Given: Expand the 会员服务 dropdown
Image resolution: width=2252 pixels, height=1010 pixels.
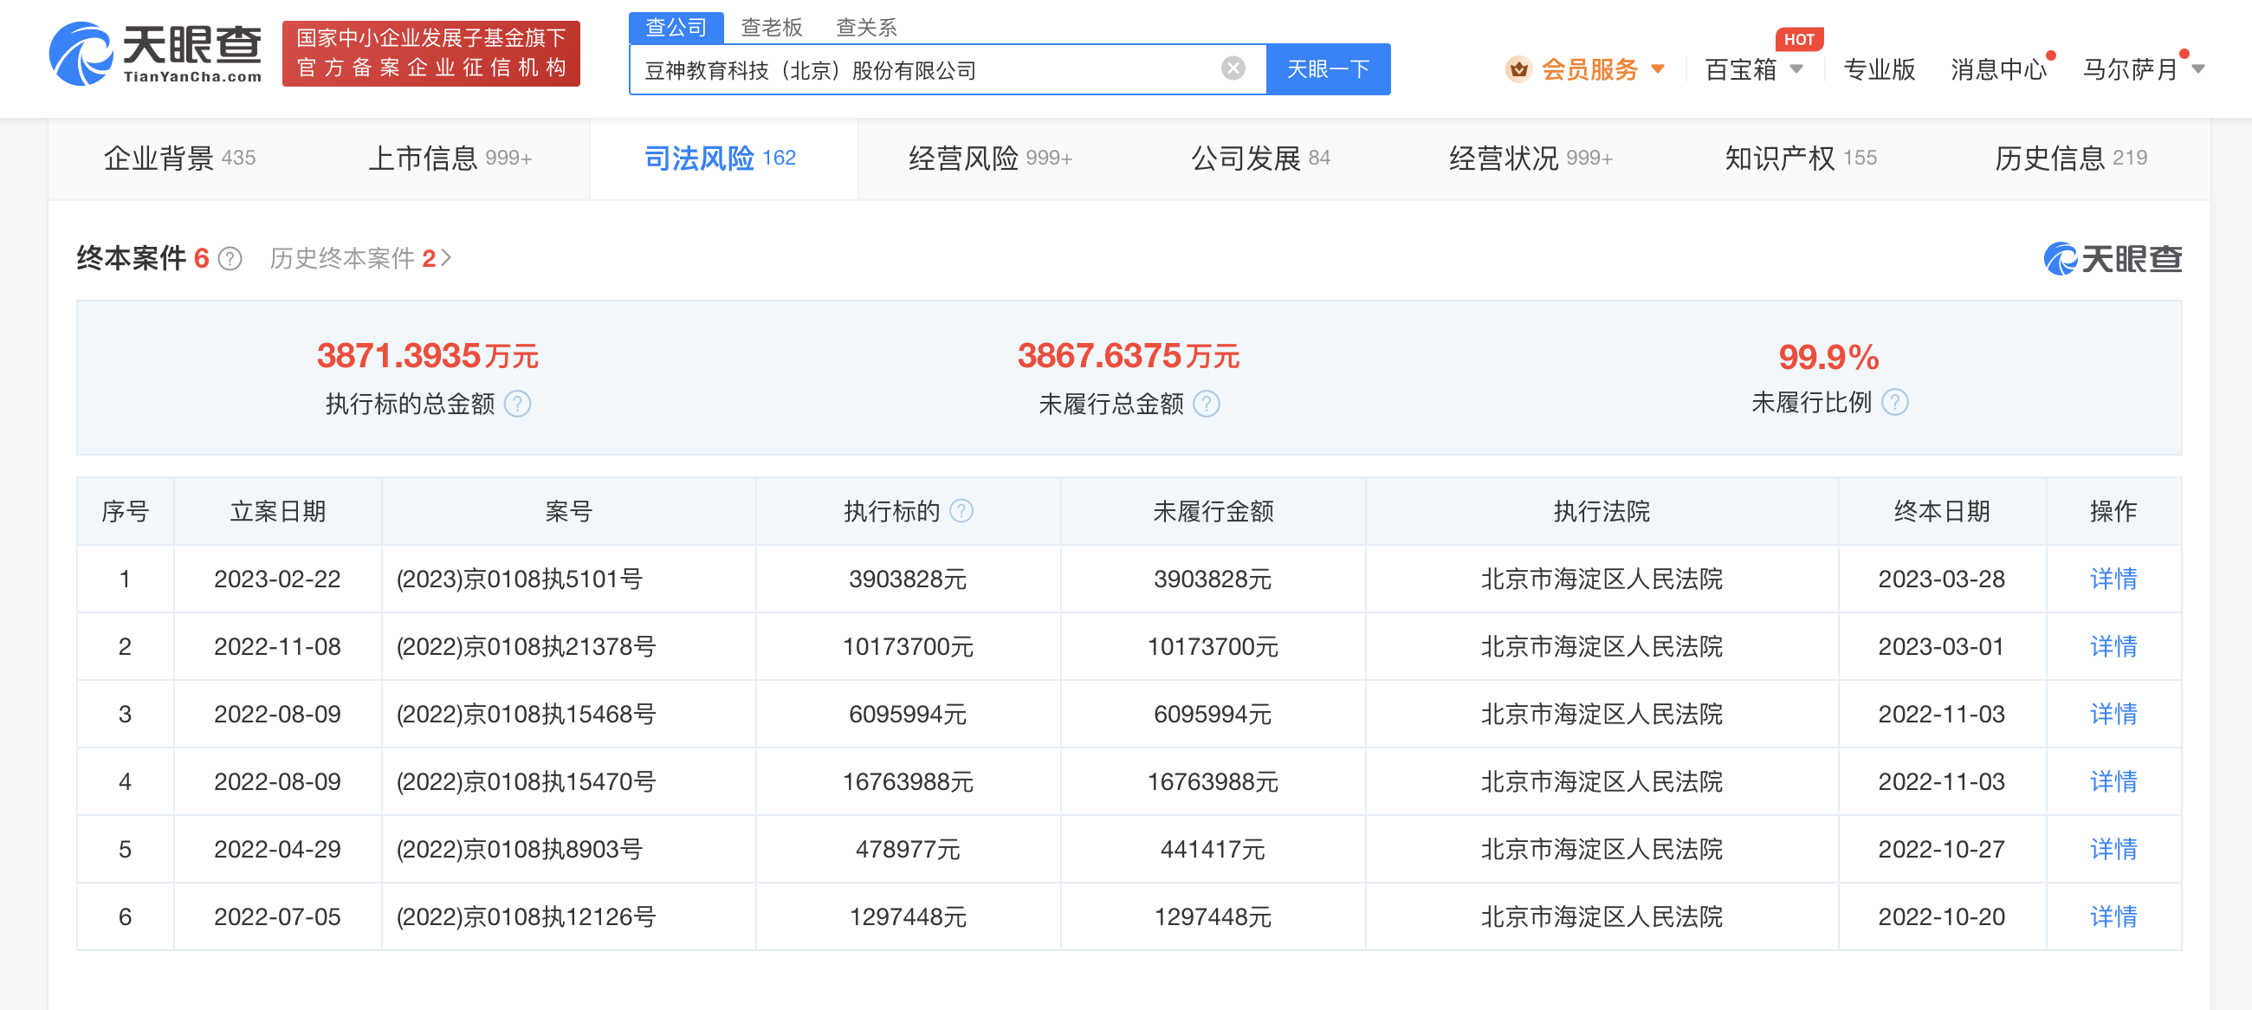Looking at the screenshot, I should click(1658, 69).
